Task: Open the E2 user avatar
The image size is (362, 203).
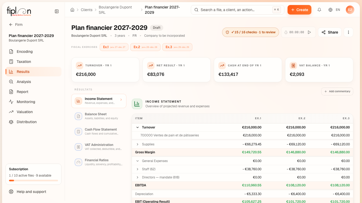Action: click(x=350, y=10)
